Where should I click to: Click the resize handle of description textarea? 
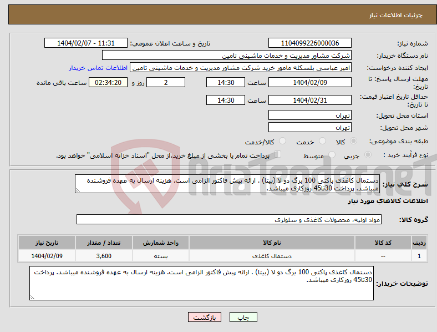coord(78,190)
